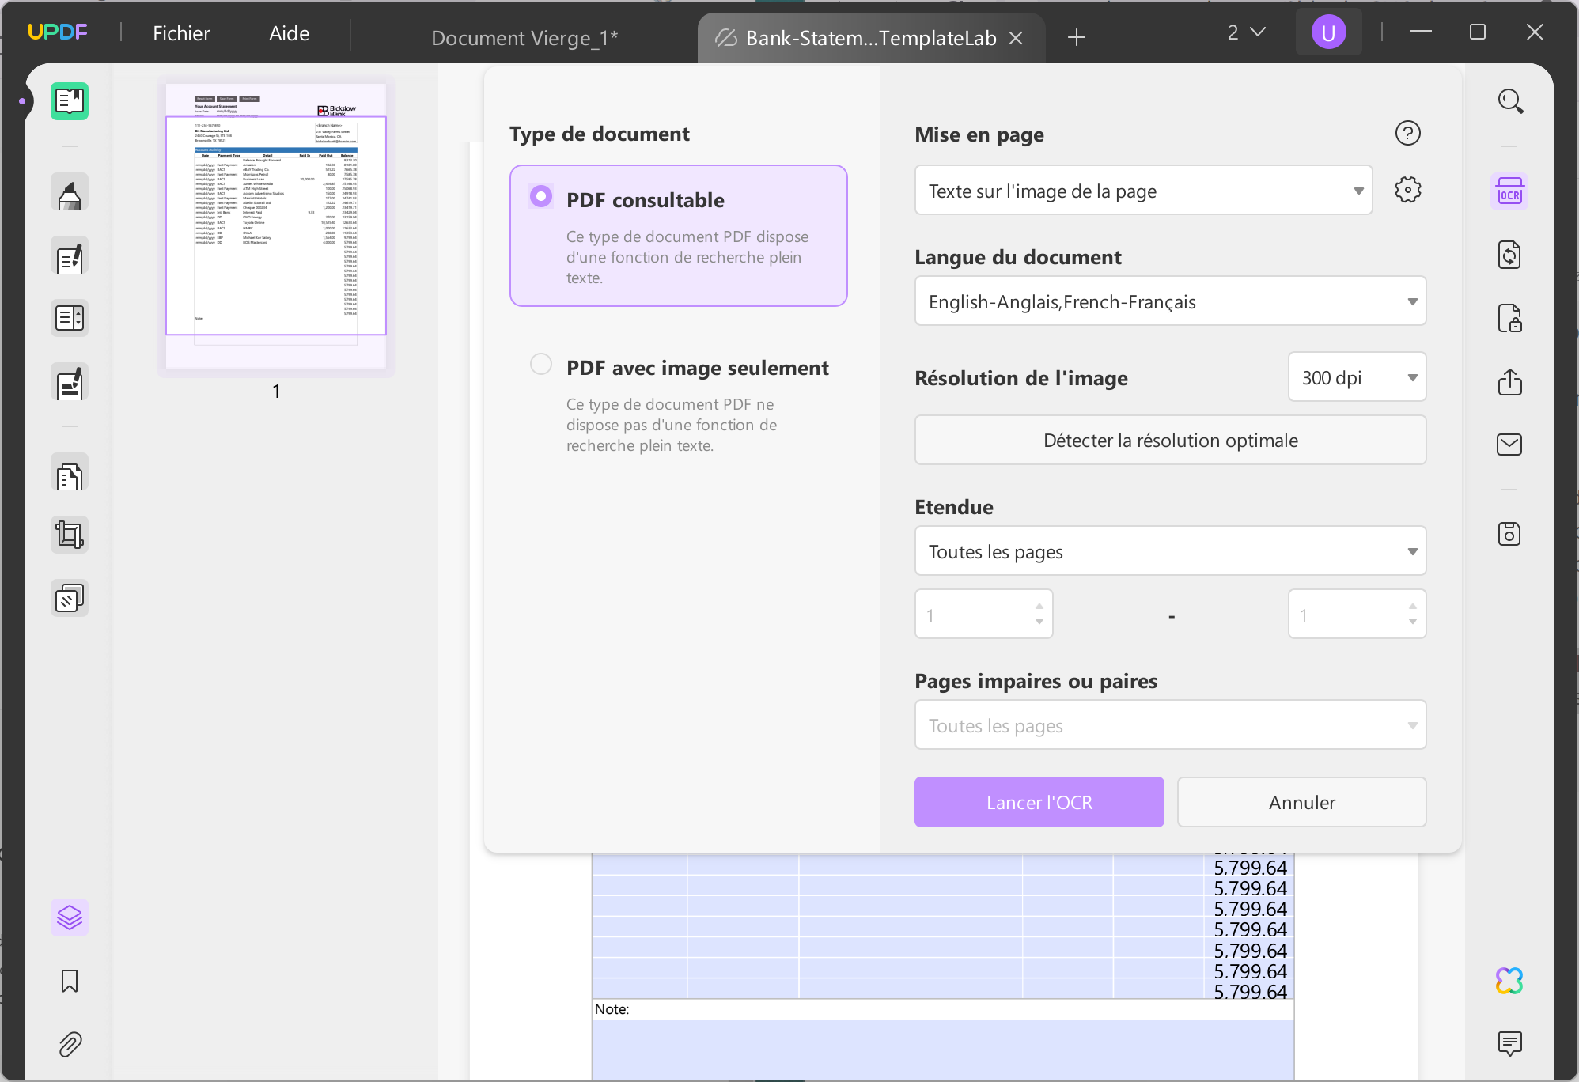Open the Reader mode icon in left sidebar
This screenshot has width=1579, height=1082.
[70, 101]
